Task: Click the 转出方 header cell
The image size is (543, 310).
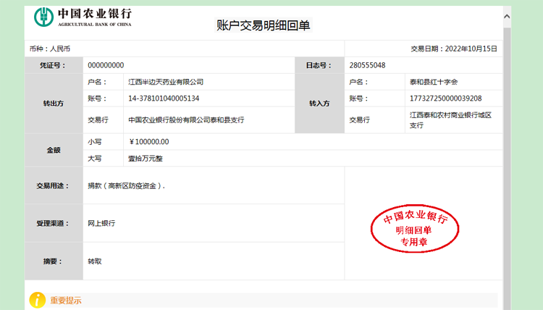Action: (54, 104)
